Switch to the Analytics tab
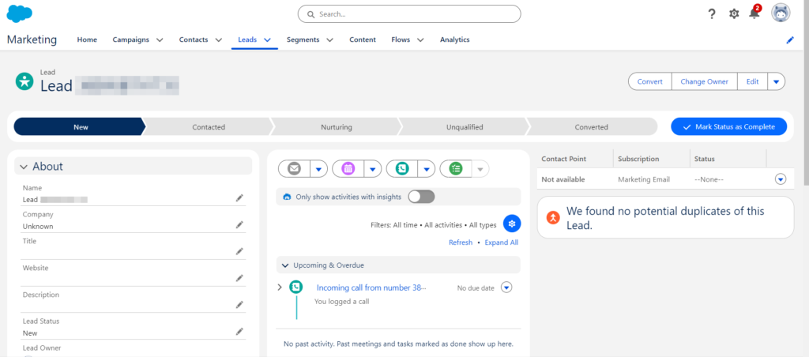 (x=454, y=40)
